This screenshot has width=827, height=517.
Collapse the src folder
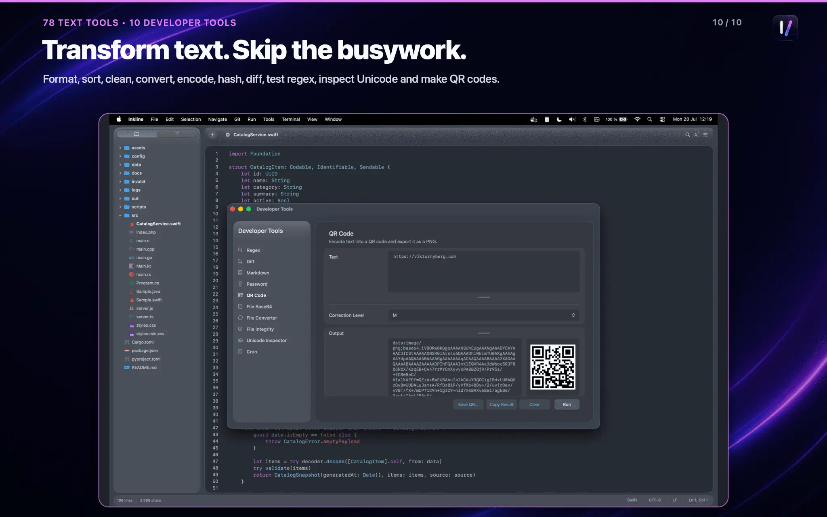[x=120, y=216]
